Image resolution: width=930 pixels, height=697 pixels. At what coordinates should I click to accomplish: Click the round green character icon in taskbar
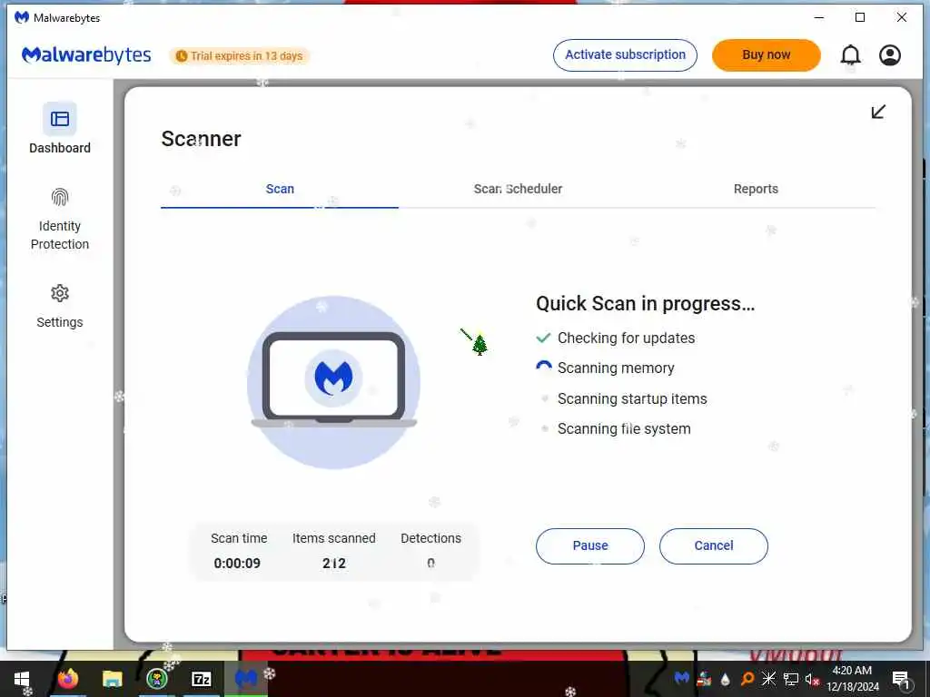157,679
